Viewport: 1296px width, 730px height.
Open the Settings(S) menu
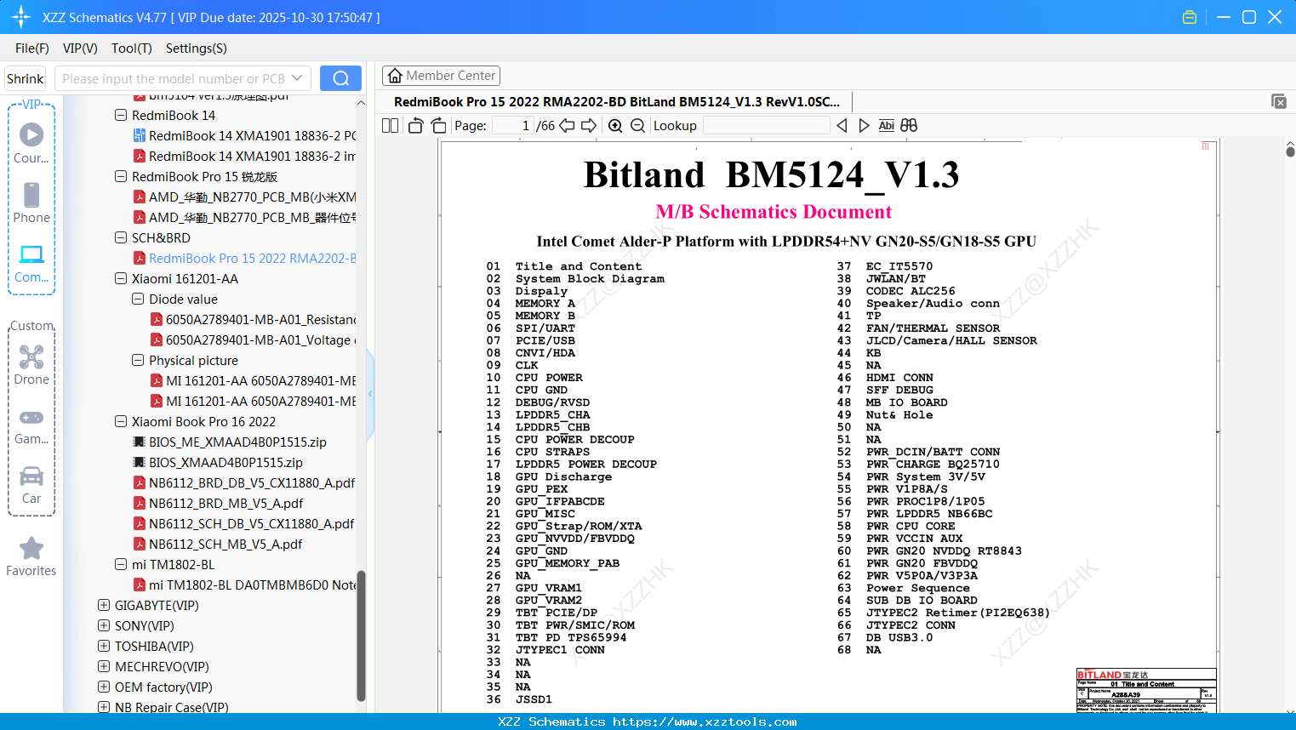(197, 48)
